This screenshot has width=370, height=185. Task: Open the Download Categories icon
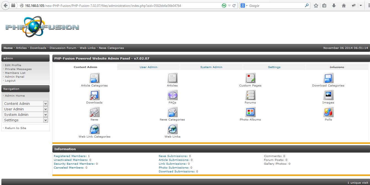328,78
